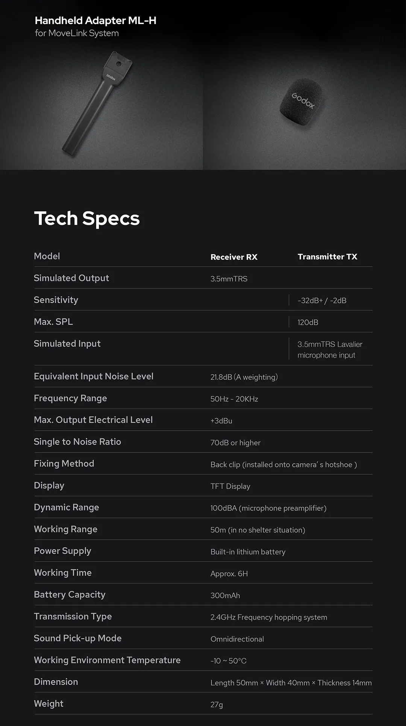Click the 2.4GHz Frequency hopping system text

click(x=269, y=617)
